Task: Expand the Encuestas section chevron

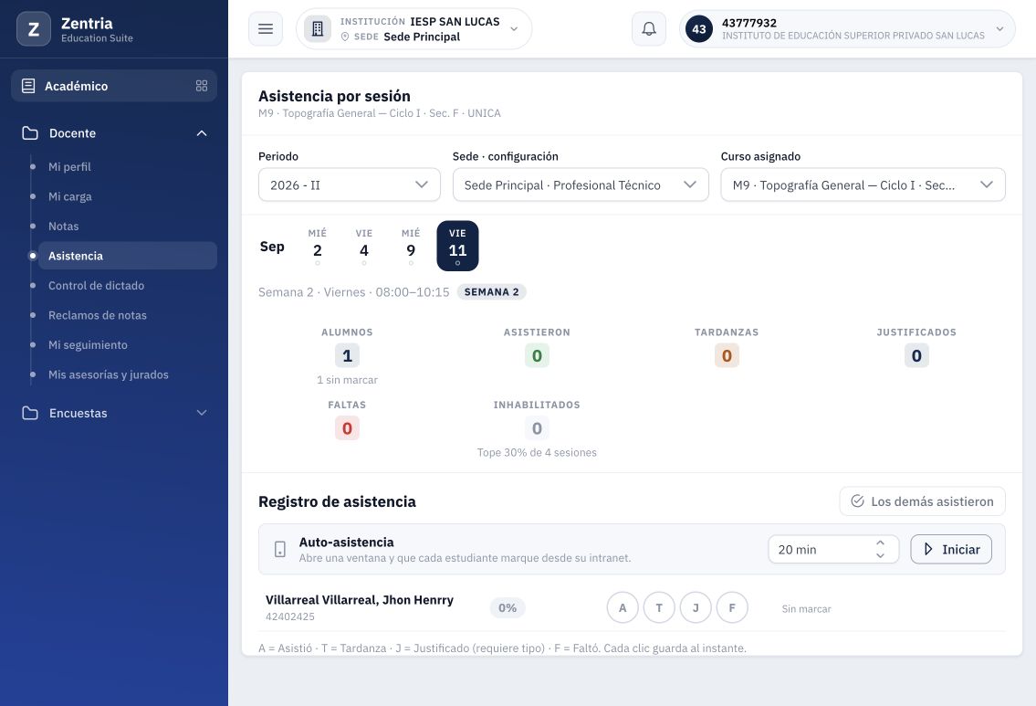Action: [x=202, y=413]
